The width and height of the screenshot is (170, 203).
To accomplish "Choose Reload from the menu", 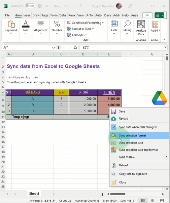I will tap(139, 165).
